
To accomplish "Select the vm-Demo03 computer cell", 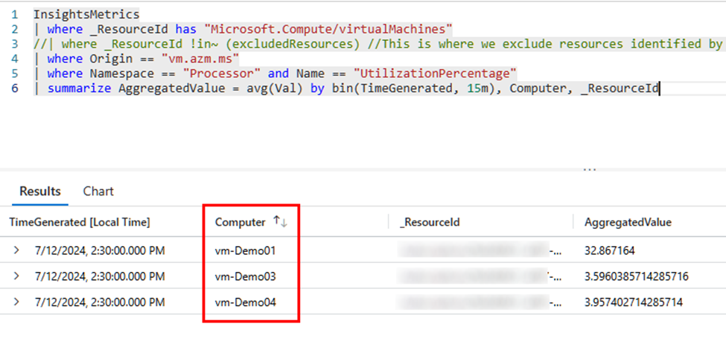I will pyautogui.click(x=246, y=276).
